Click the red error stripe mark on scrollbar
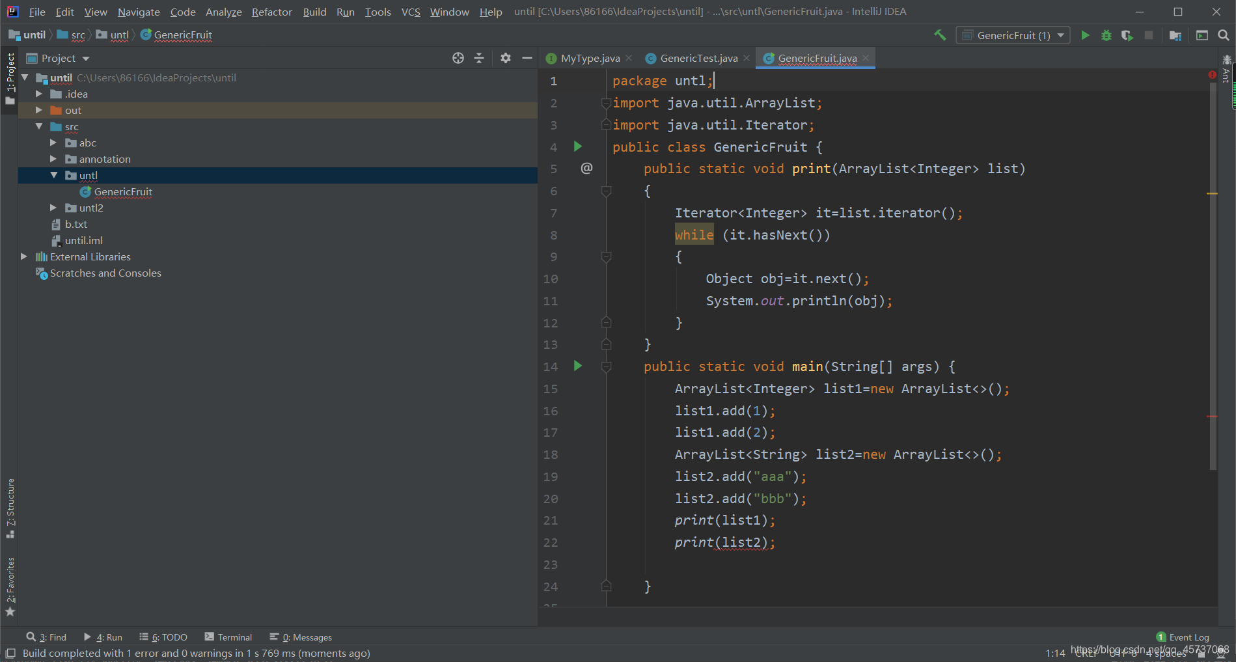This screenshot has width=1236, height=662. coord(1212,417)
